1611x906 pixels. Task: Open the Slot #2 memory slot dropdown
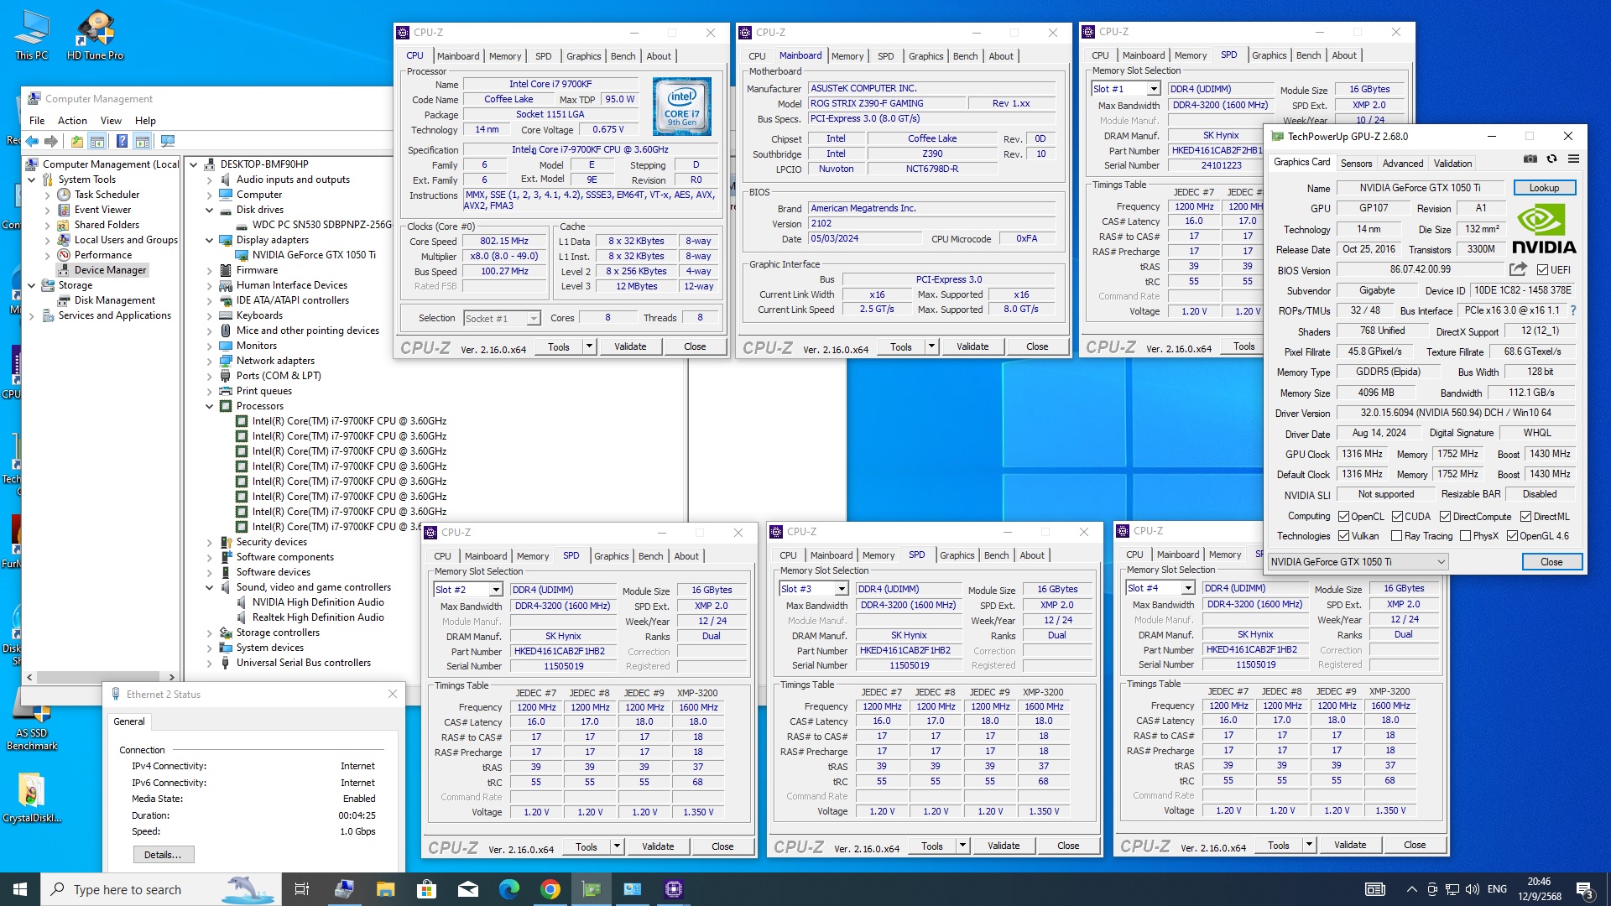(x=496, y=590)
